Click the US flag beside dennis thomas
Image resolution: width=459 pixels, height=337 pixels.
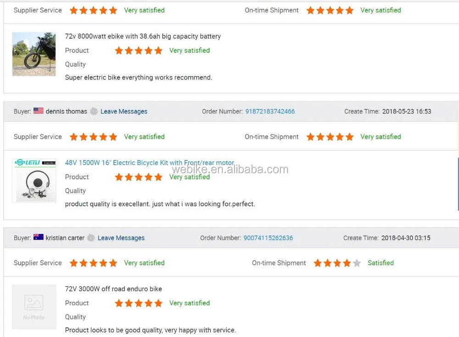tap(39, 111)
